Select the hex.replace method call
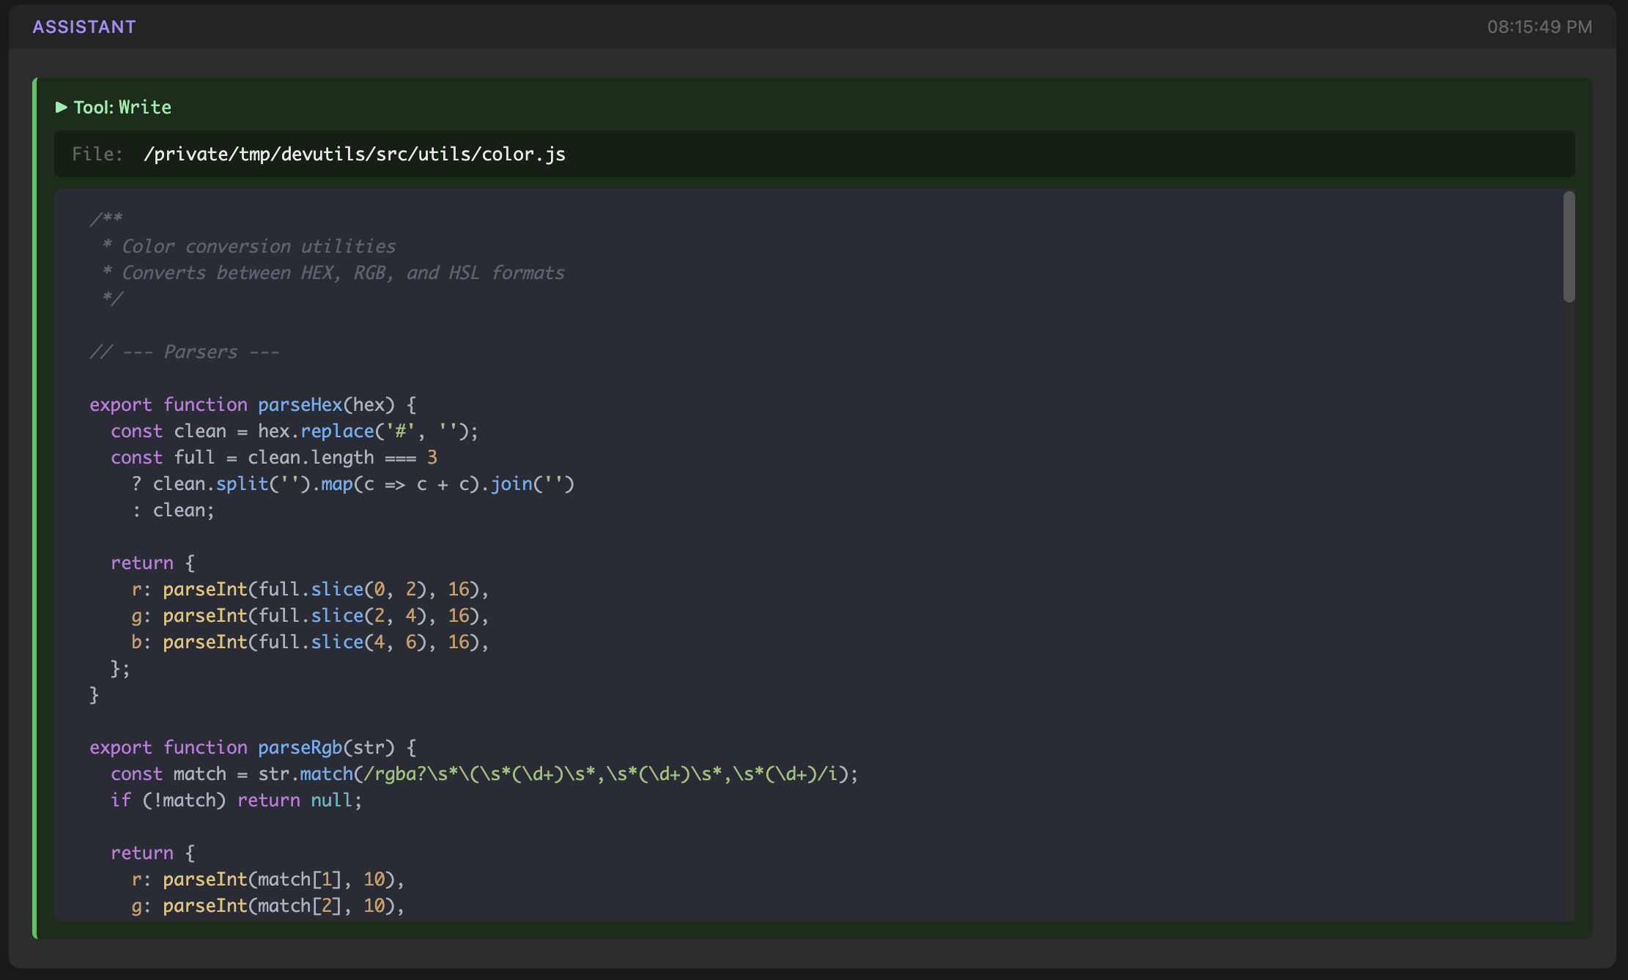 coord(315,431)
